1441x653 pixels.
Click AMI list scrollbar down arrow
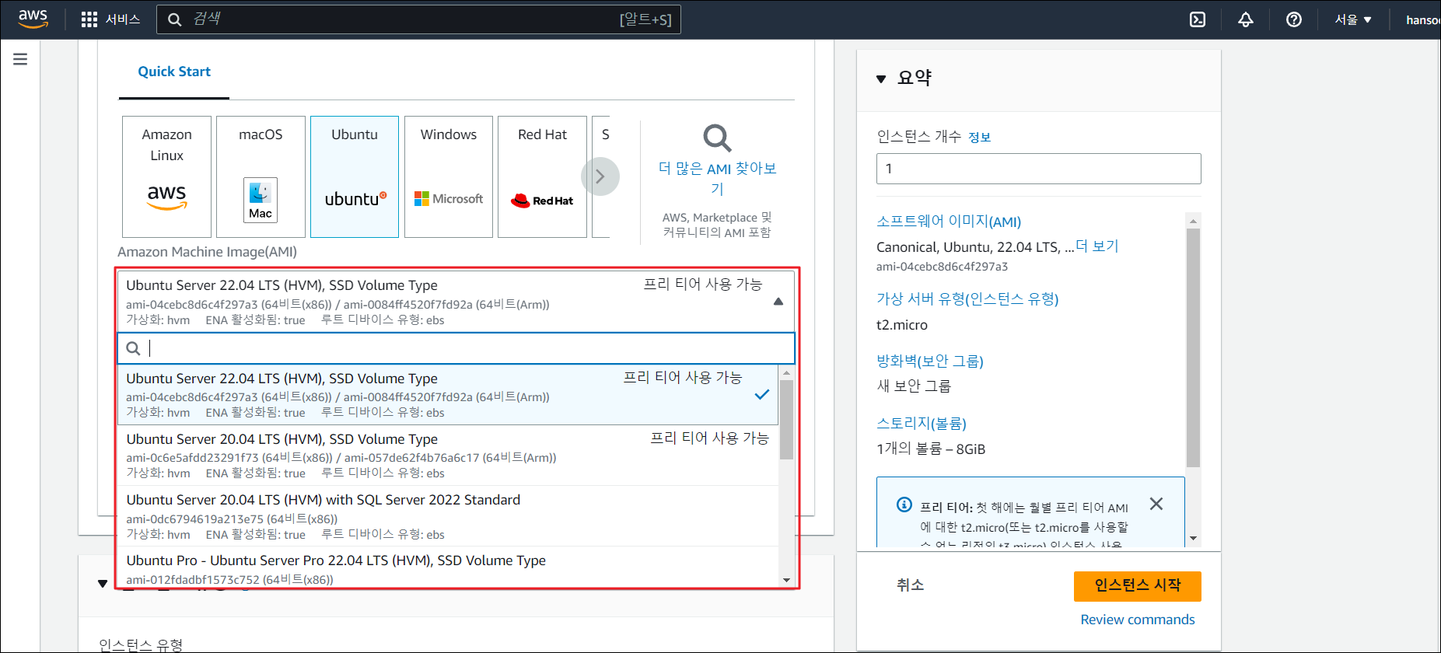click(786, 580)
